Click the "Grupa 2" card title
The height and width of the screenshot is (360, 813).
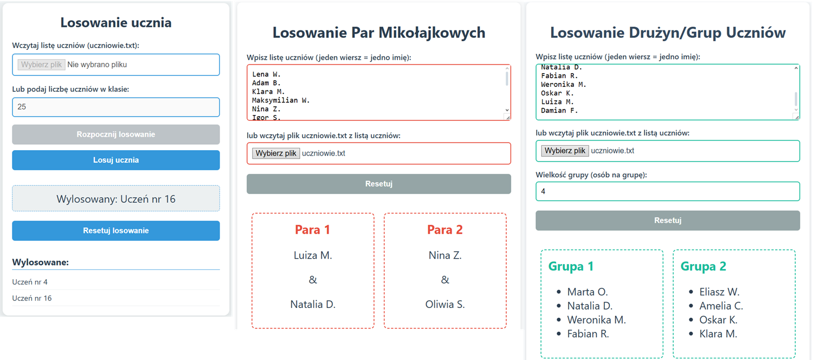point(703,266)
